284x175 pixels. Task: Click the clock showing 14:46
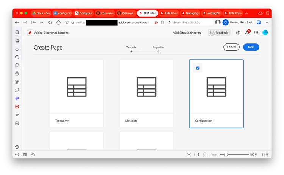pyautogui.click(x=265, y=155)
